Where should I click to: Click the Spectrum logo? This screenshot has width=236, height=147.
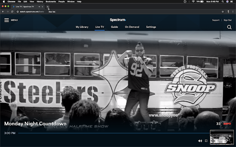pyautogui.click(x=118, y=20)
